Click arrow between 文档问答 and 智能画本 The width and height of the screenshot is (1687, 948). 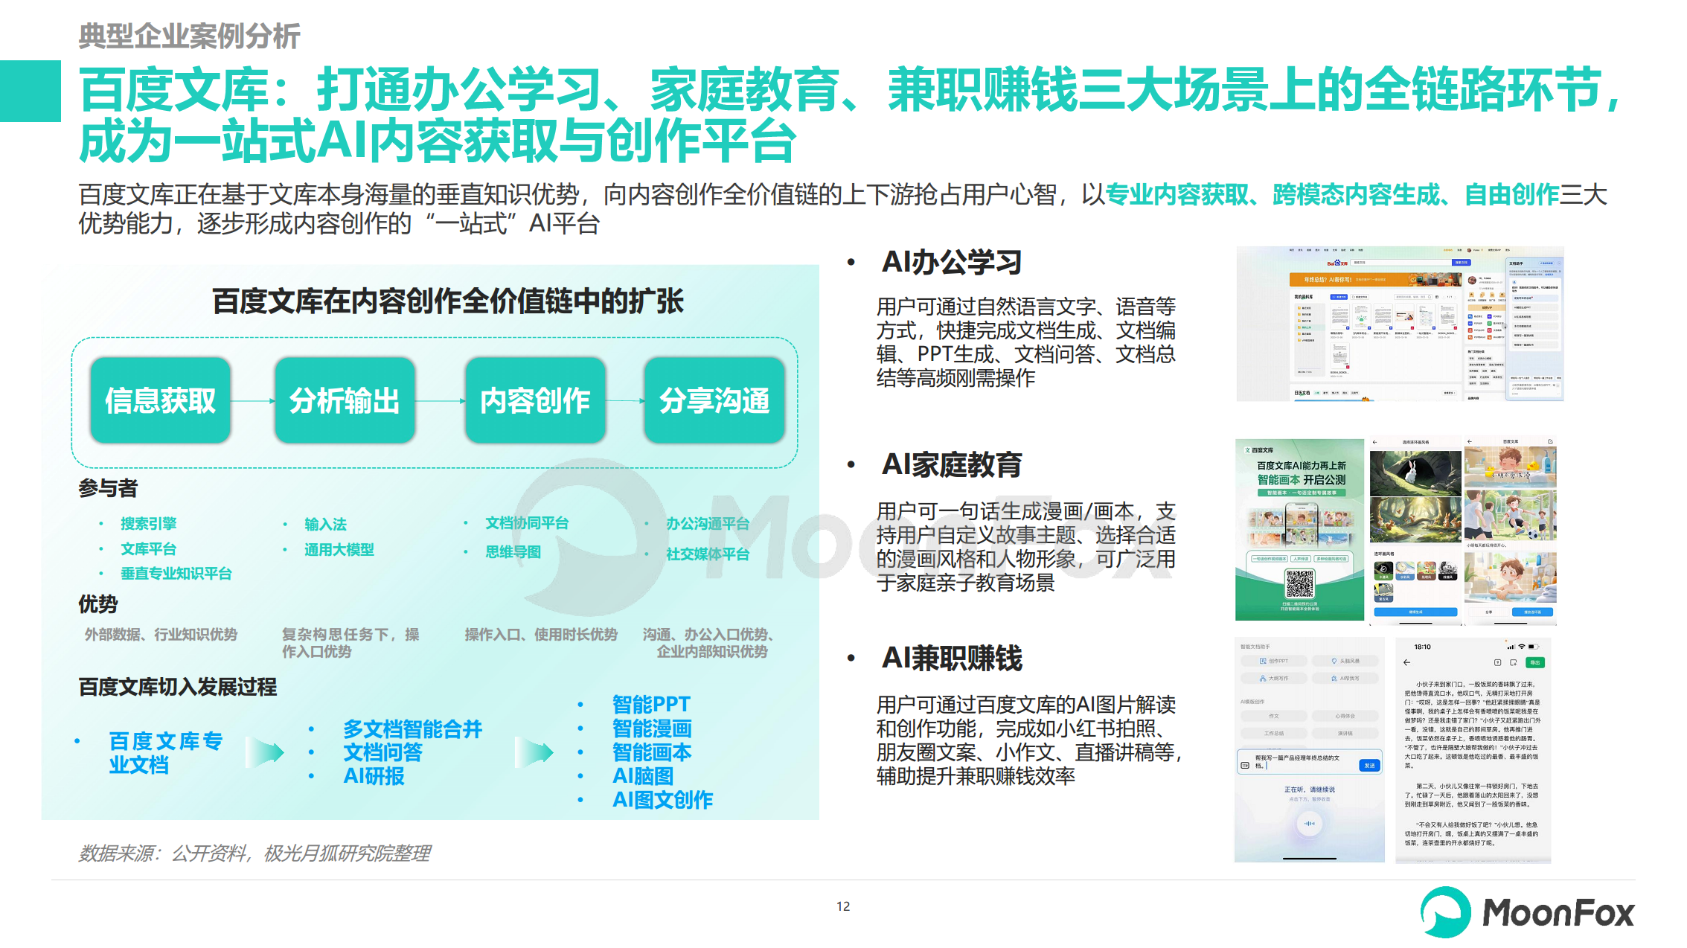click(x=534, y=752)
